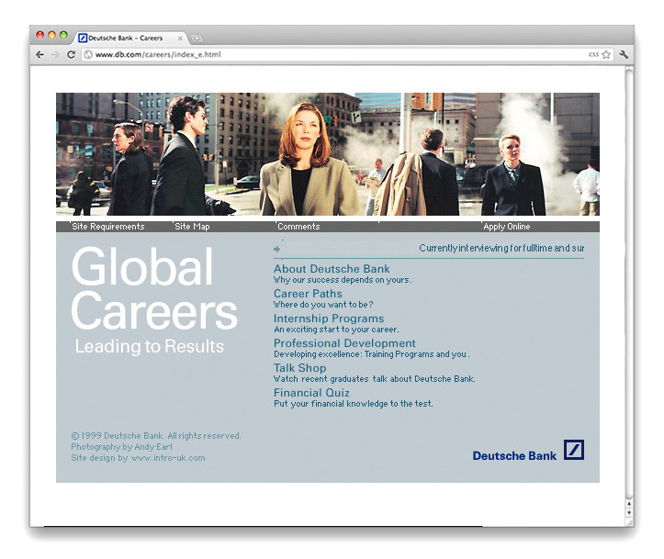This screenshot has height=559, width=664.
Task: Click 'Why our success depends on yours.' text
Action: coord(343,280)
